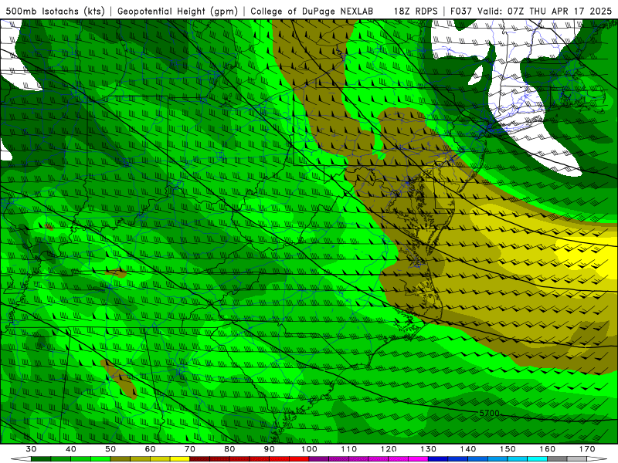Viewport: 618px width, 463px height.
Task: Click the legend value 130
Action: [428, 449]
